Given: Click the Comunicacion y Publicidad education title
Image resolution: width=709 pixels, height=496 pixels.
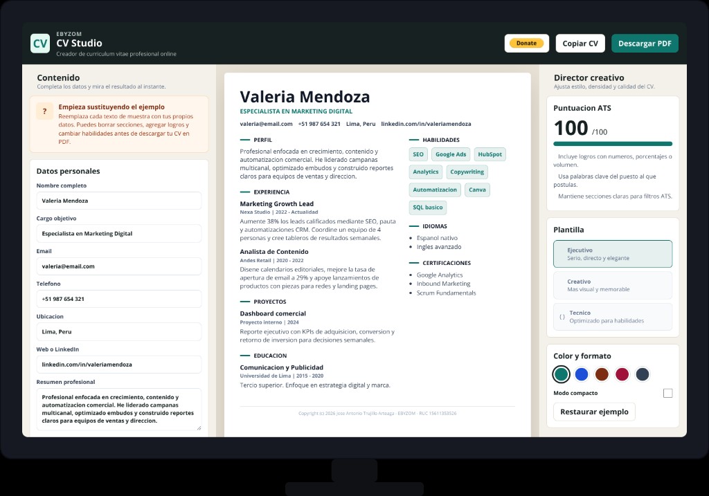Looking at the screenshot, I should pos(281,367).
